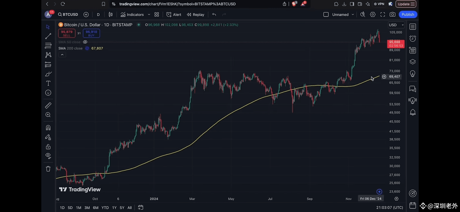The image size is (460, 212).
Task: Open the emoji icons tool
Action: pos(48,93)
